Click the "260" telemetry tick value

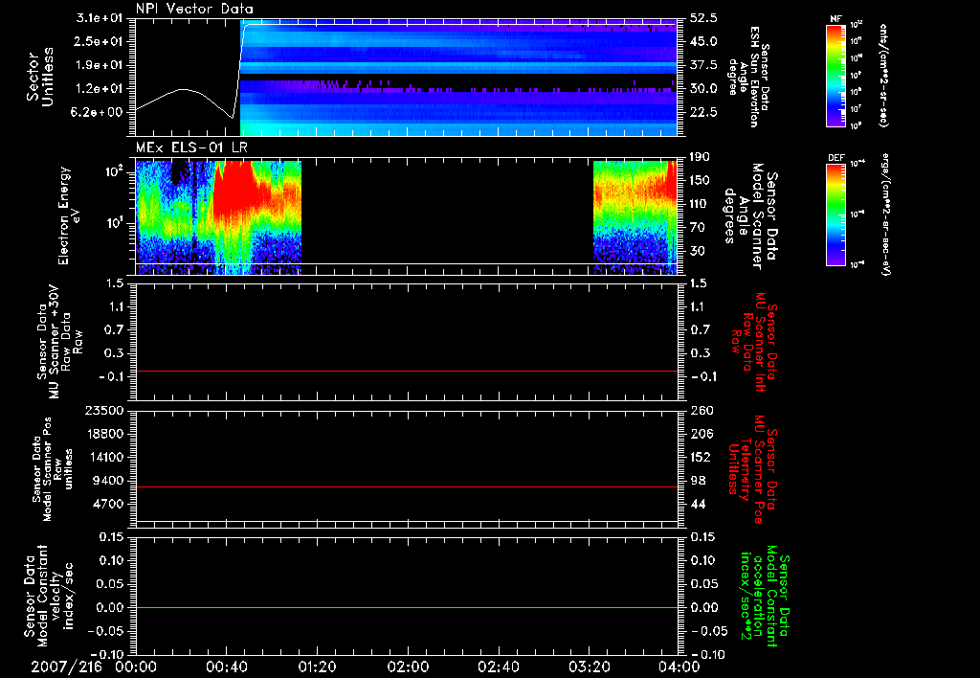pyautogui.click(x=702, y=410)
